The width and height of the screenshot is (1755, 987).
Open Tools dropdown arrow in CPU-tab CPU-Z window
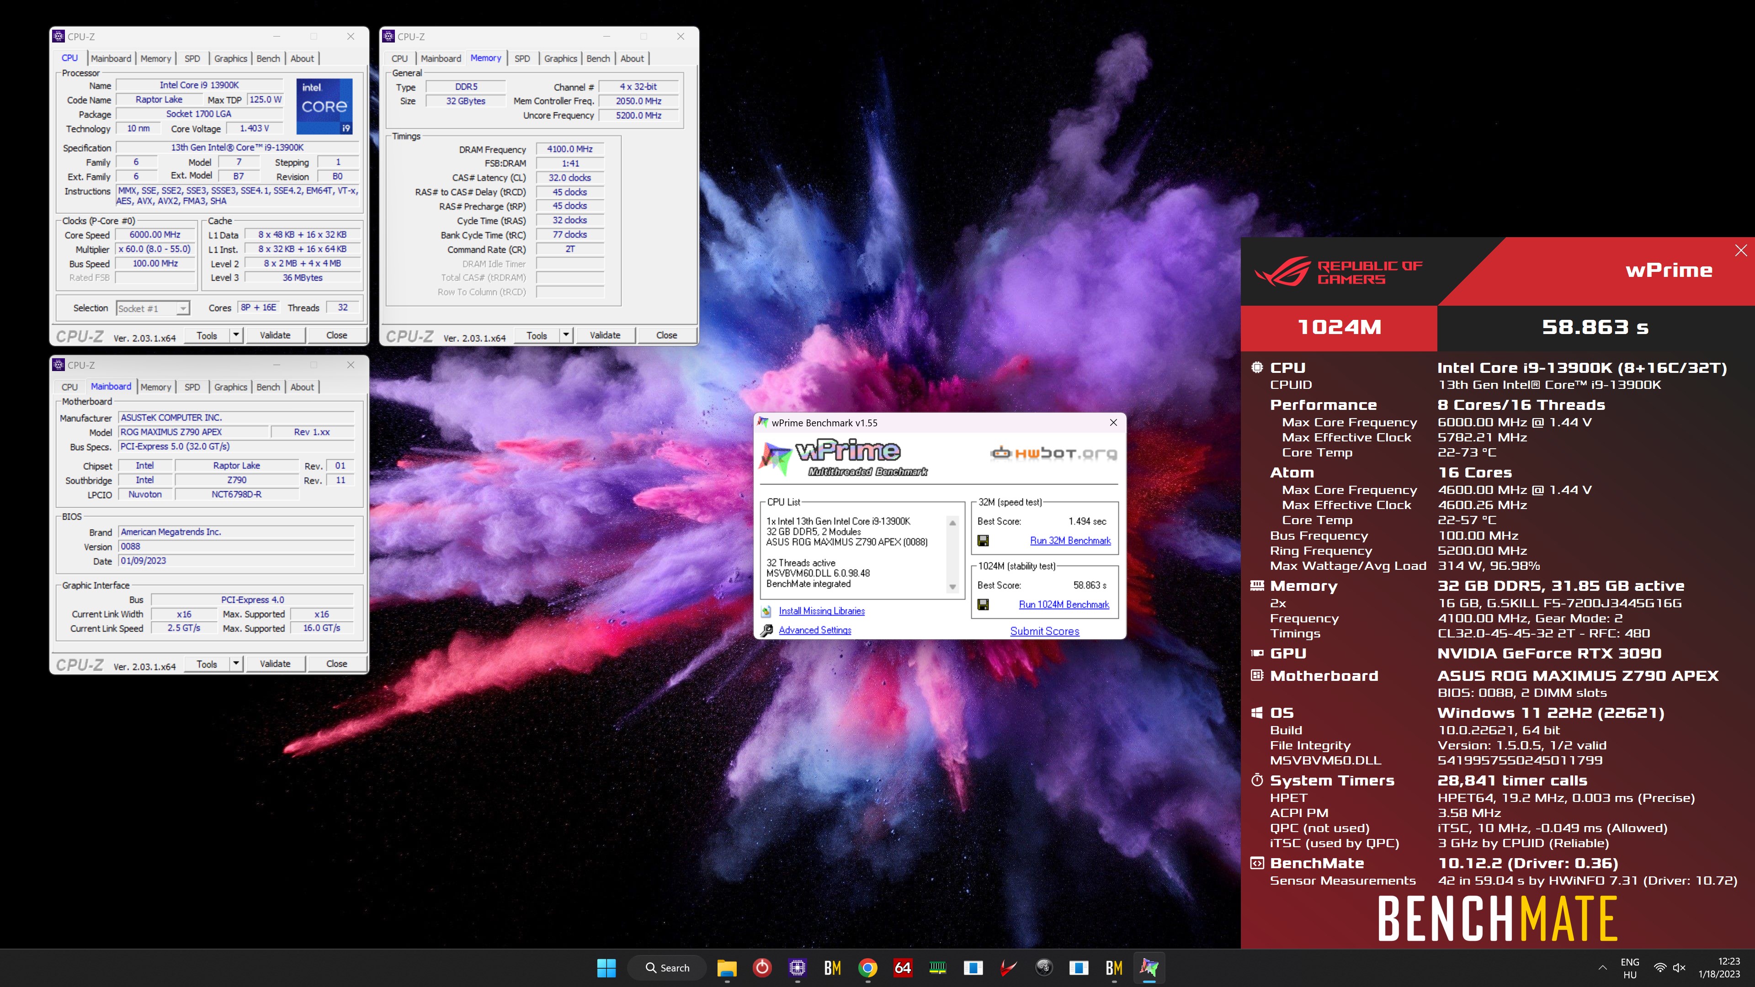point(236,335)
